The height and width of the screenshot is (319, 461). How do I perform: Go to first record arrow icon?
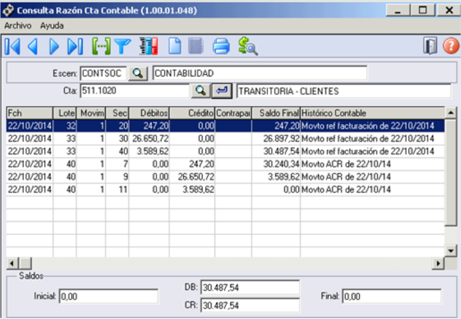coord(13,46)
